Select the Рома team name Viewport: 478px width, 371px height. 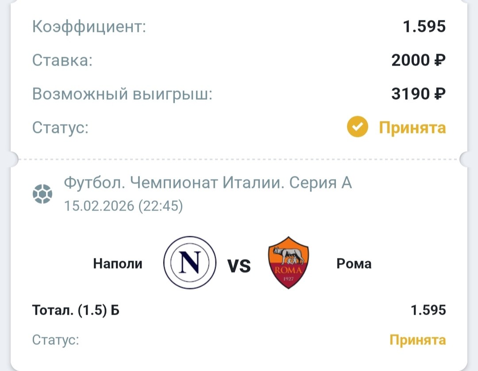pos(354,264)
